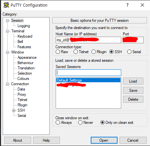Open the Rlogin category in tree
The height and width of the screenshot is (146, 150).
(x=23, y=105)
